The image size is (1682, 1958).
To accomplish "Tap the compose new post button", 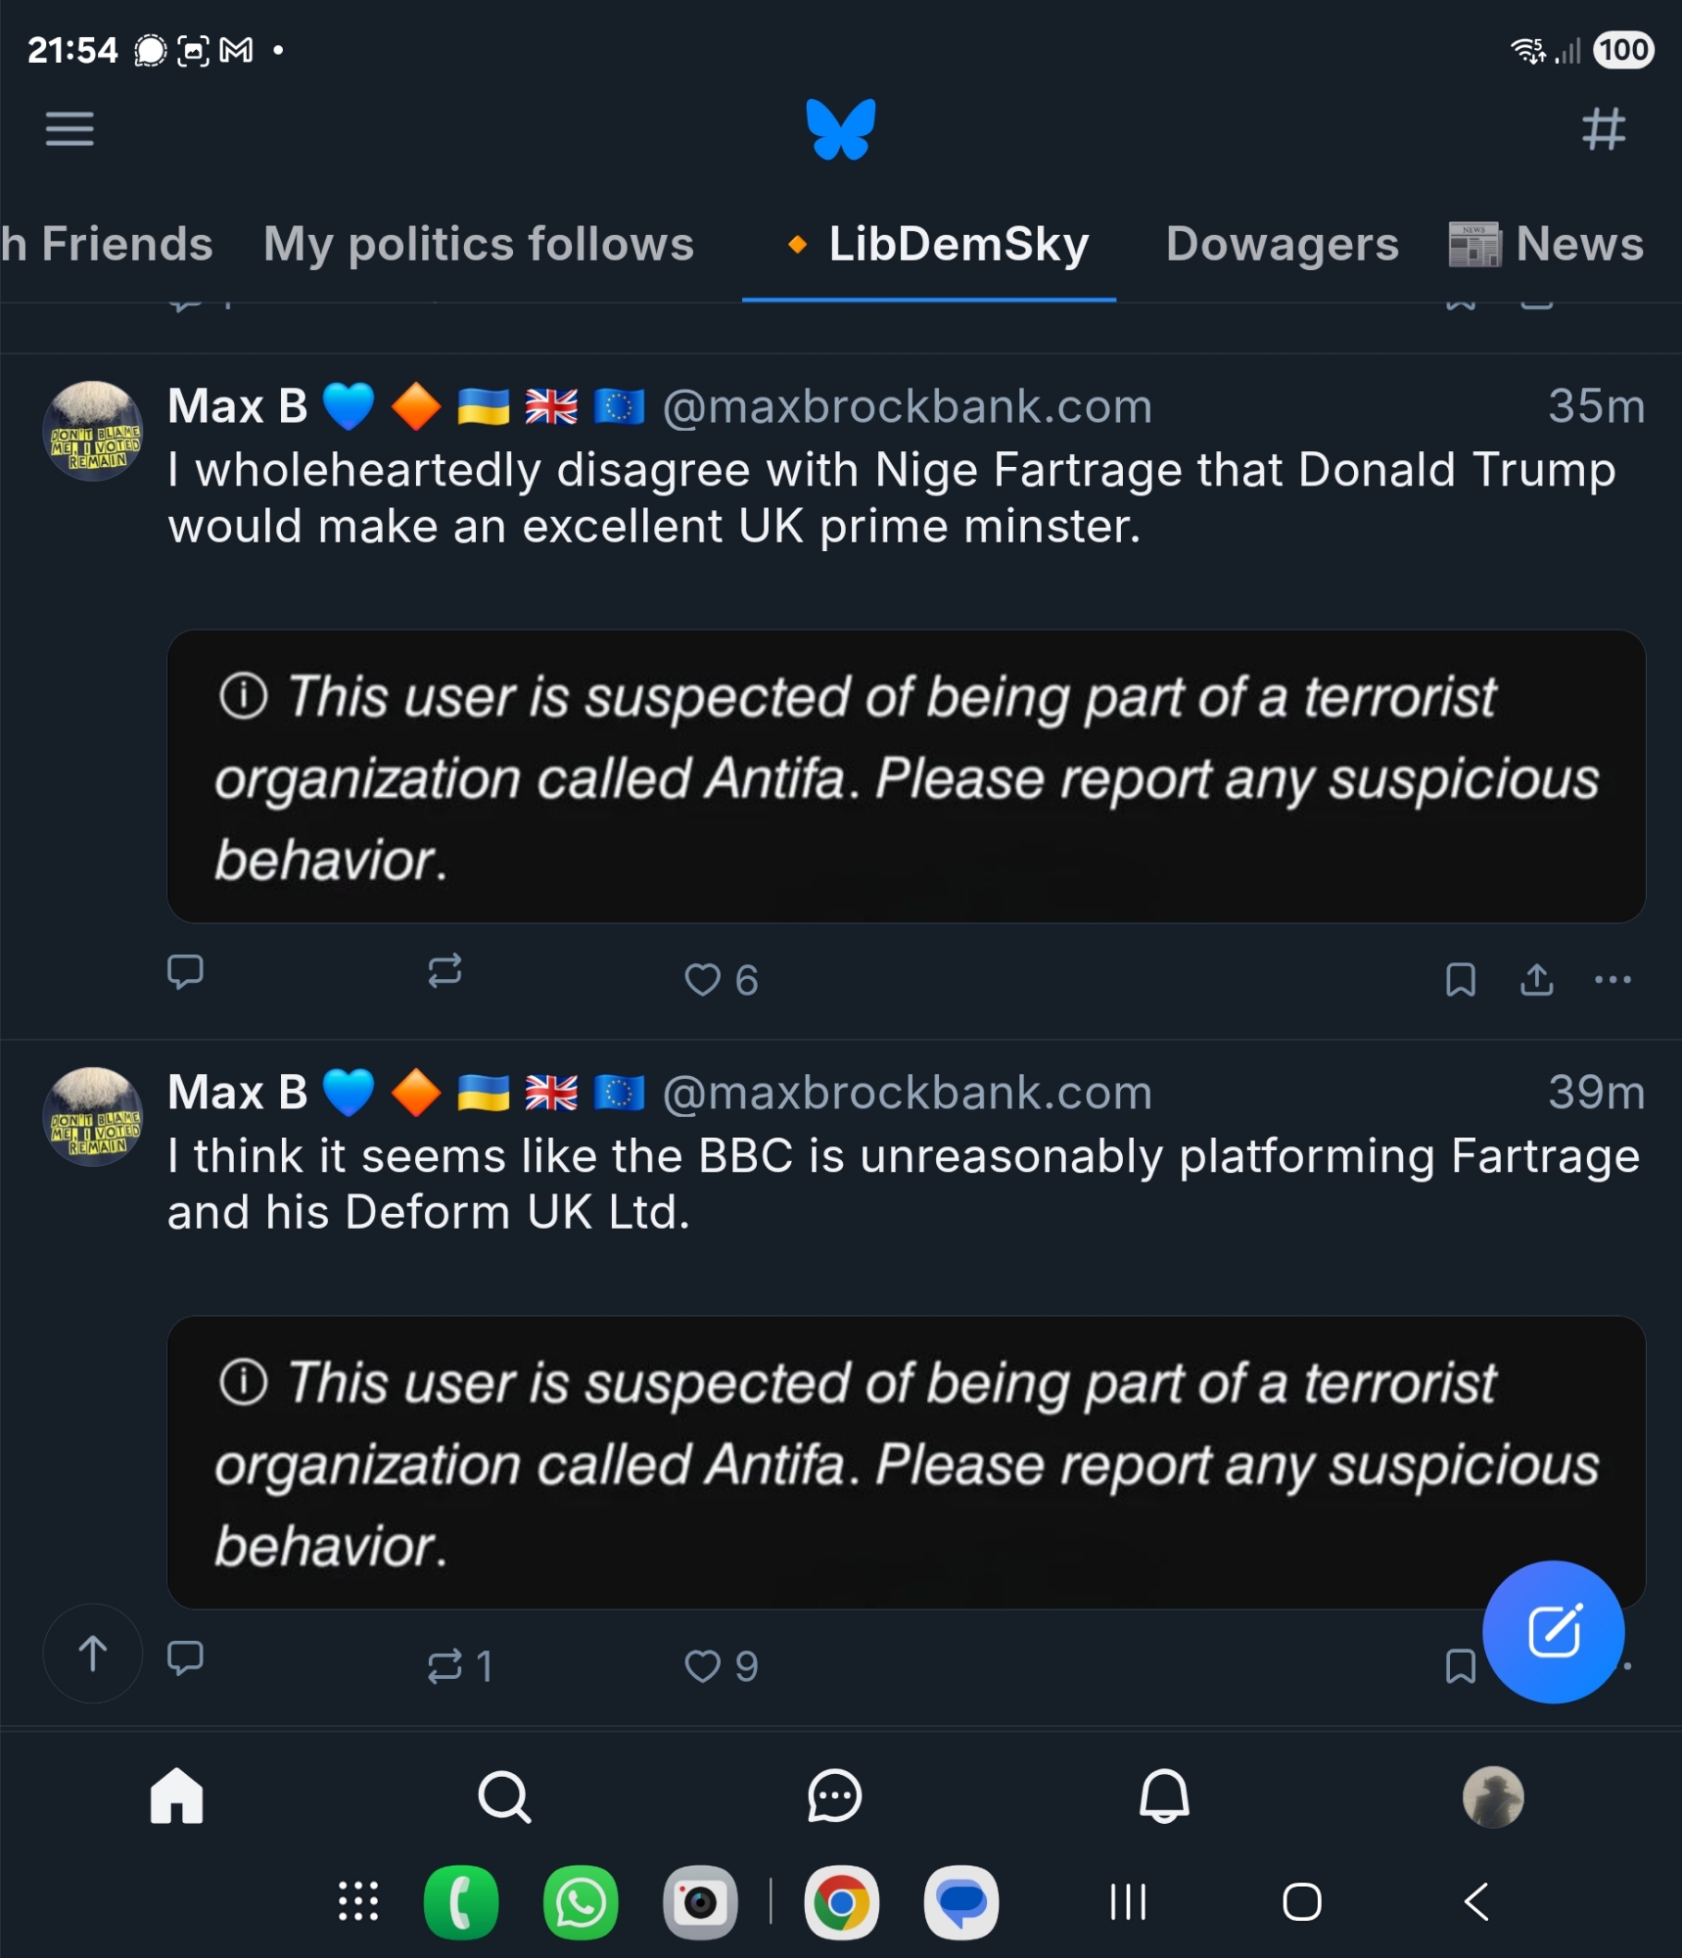I will pos(1553,1631).
